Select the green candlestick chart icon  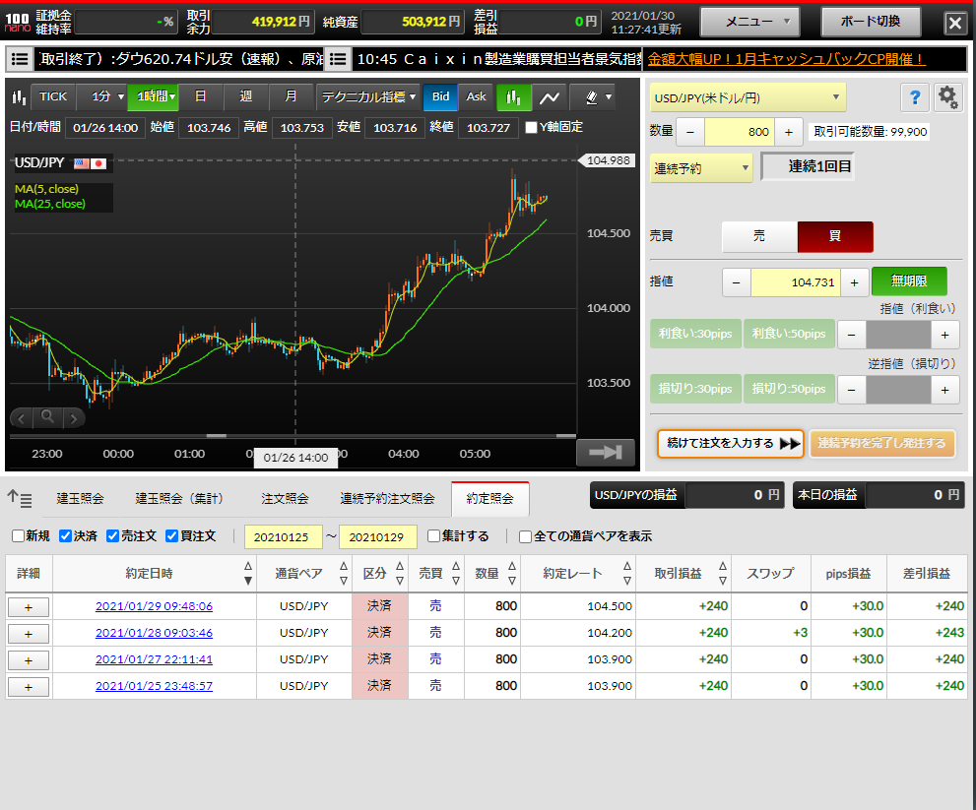pos(513,97)
